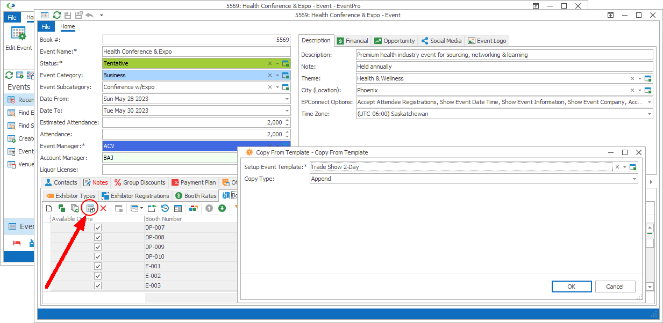Open the Booth Rates tab
Viewport: 663px width, 323px height.
tap(195, 196)
